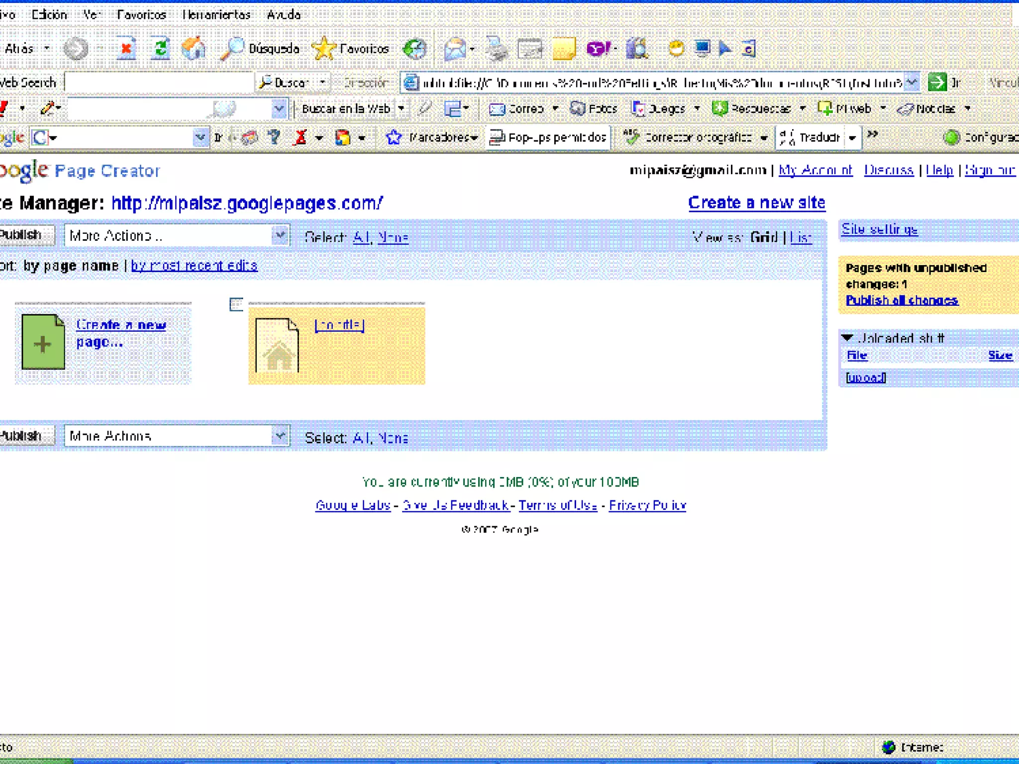Open the Favoritos menu in menu bar
The height and width of the screenshot is (764, 1019).
coord(141,14)
